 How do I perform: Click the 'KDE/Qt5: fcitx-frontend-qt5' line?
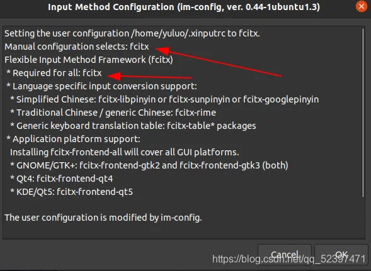[x=71, y=192]
